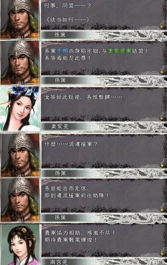Advance 南宮莞's 感激不尽 dialog with the yellow arrow
Screen dimensions: 167x265
(x=162, y=254)
